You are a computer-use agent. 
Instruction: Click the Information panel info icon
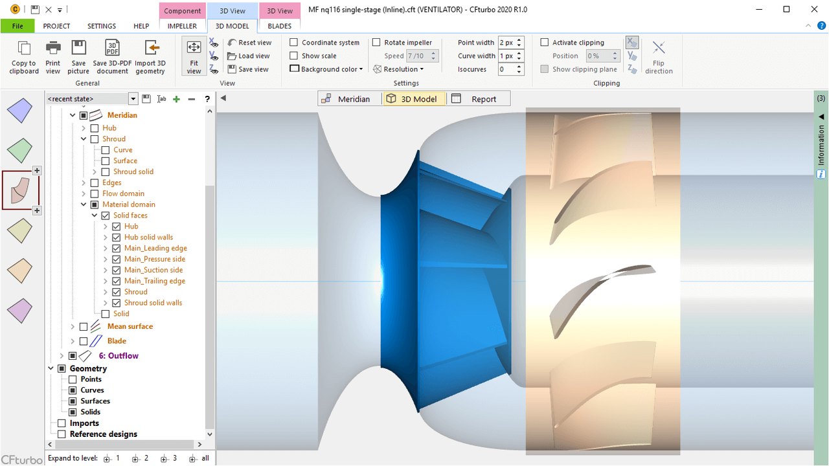pos(821,175)
